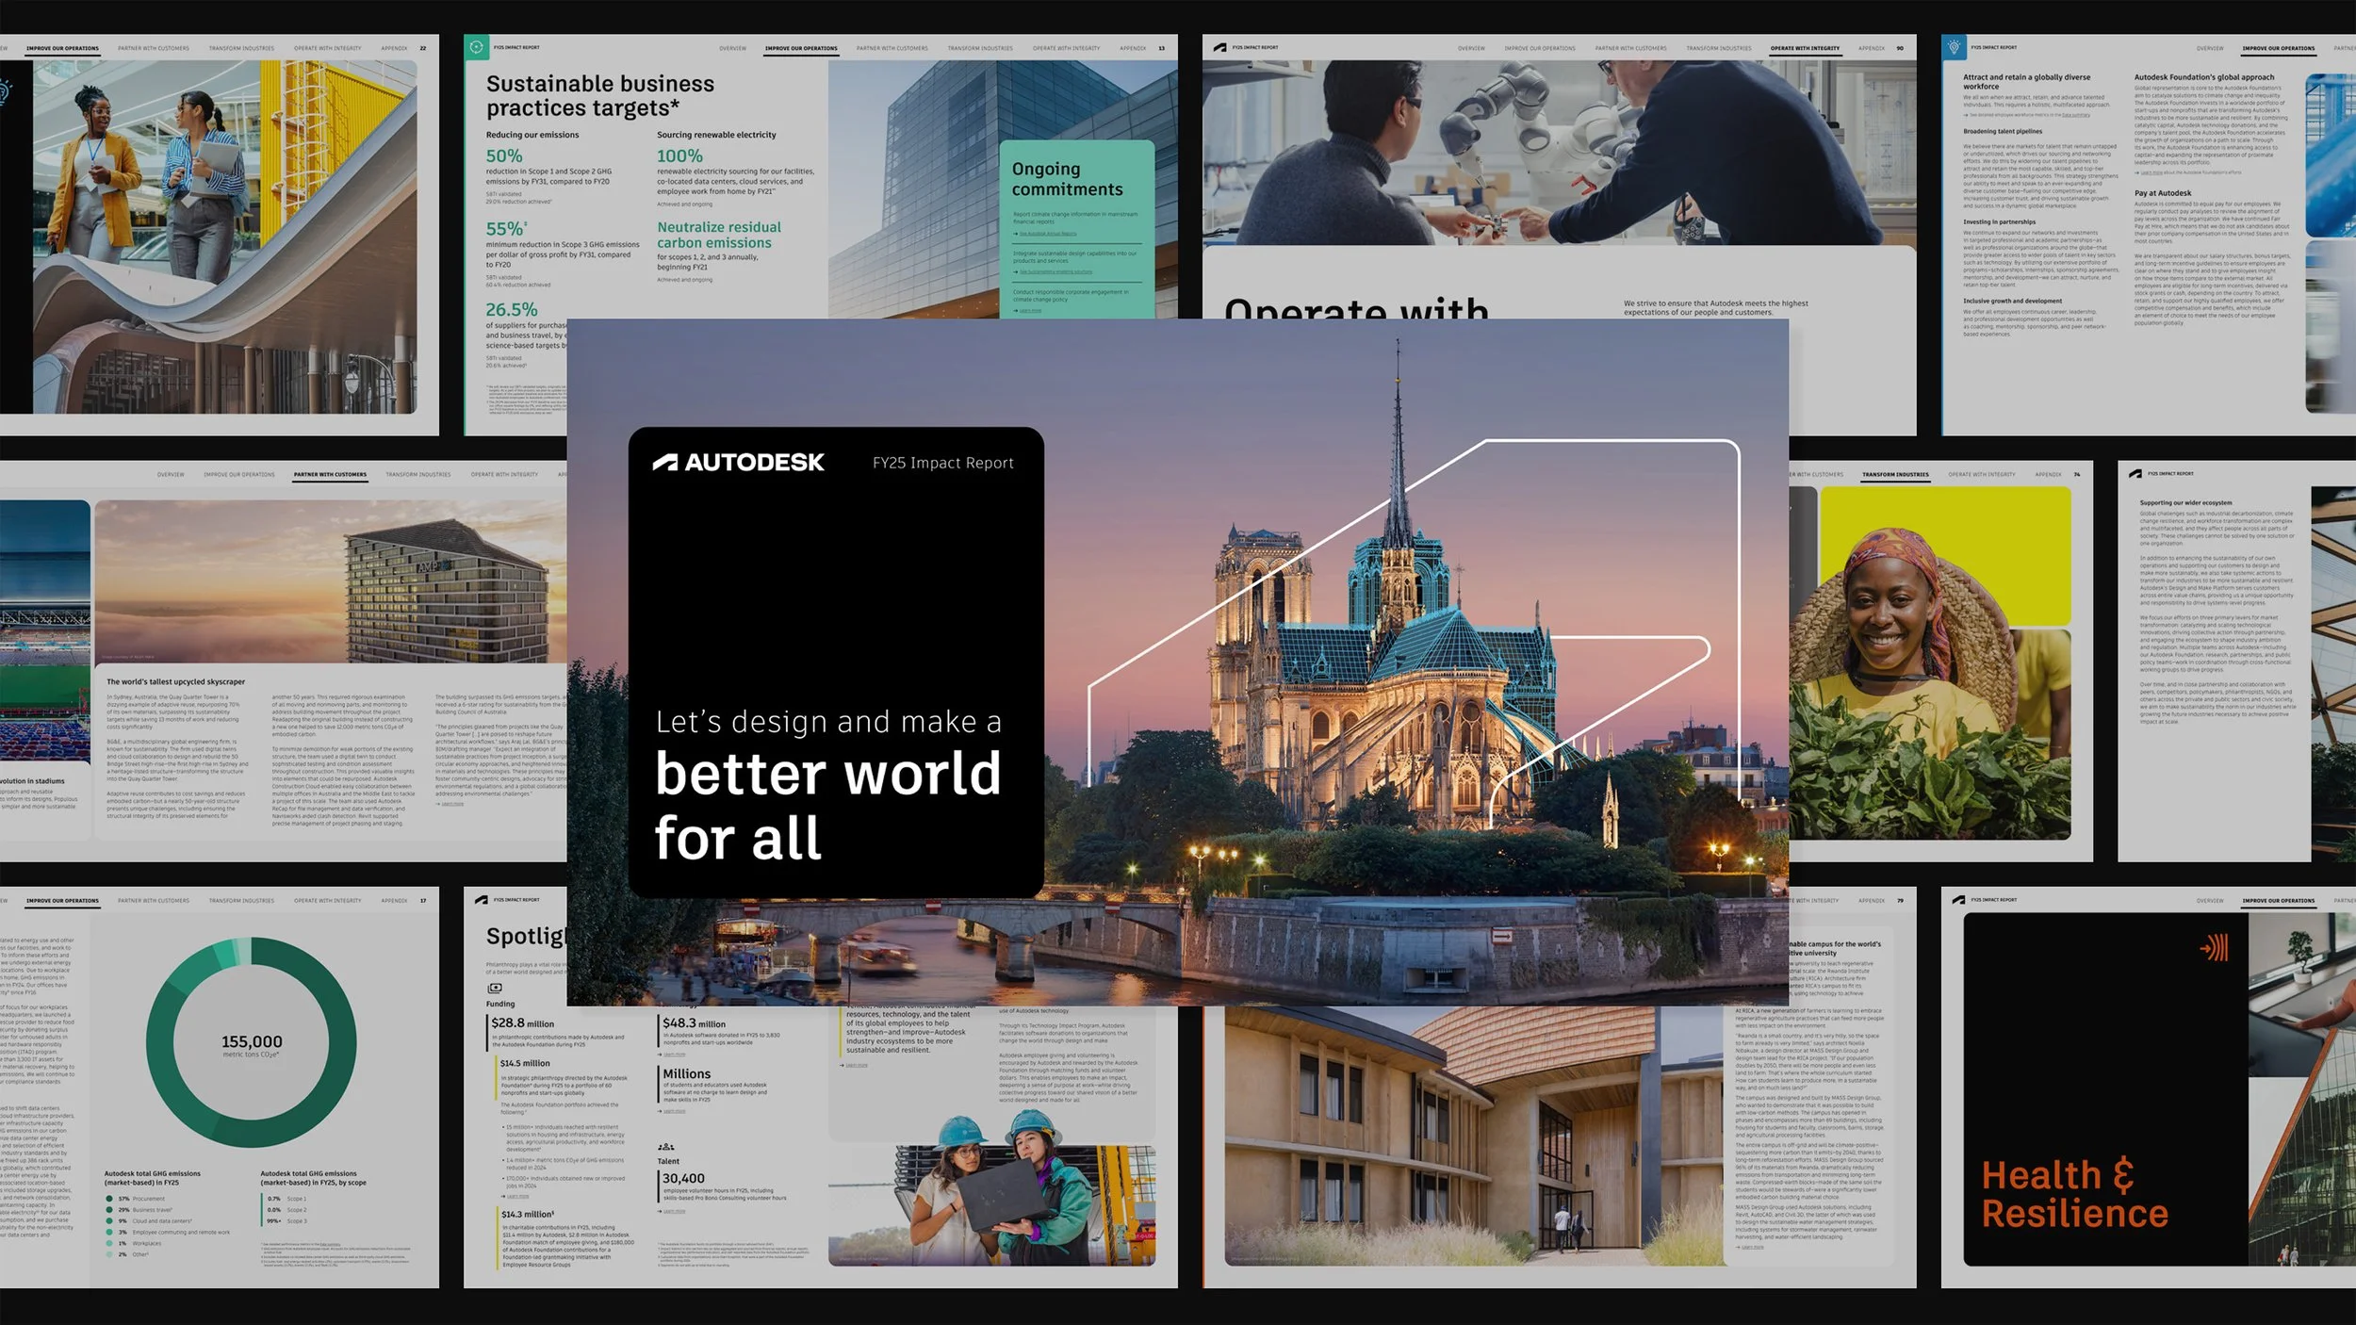Click the 'Autodesk Foundation's global approach' heading
Screen dimensions: 2356x1325
(2204, 77)
